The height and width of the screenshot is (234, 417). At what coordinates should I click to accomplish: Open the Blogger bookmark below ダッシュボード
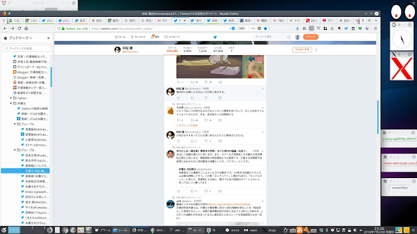(31, 72)
